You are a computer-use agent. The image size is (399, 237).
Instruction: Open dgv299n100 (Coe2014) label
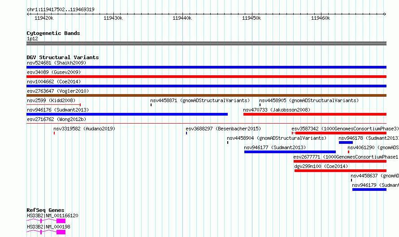click(x=321, y=166)
